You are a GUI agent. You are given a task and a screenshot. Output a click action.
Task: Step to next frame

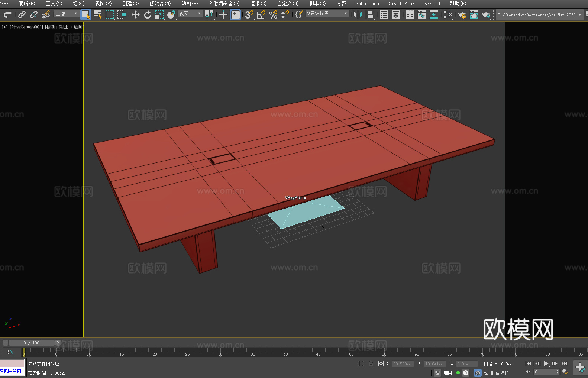tap(555, 364)
